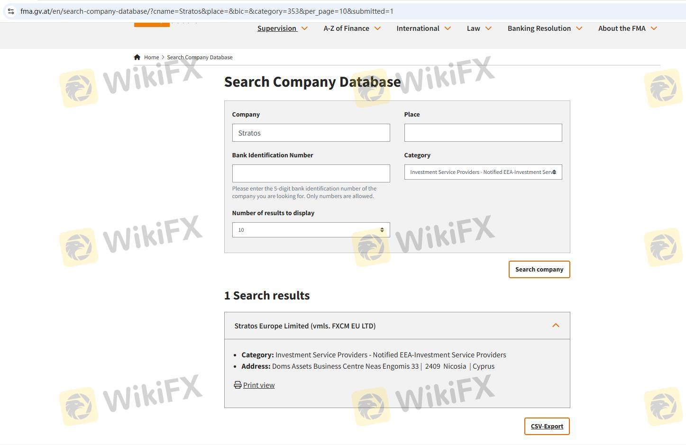
Task: Expand the Law dropdown chevron
Action: click(488, 28)
